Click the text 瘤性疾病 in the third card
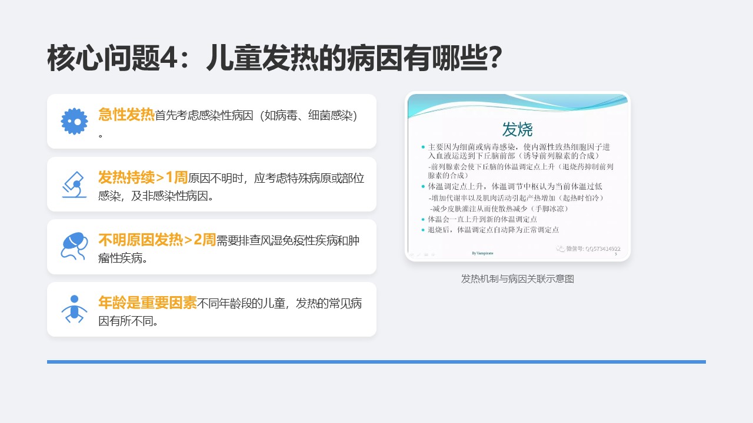Viewport: 753px width, 423px height. click(x=123, y=258)
